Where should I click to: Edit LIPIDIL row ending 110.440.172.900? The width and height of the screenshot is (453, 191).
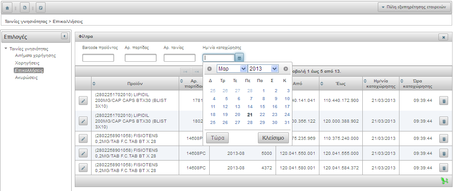pos(83,101)
